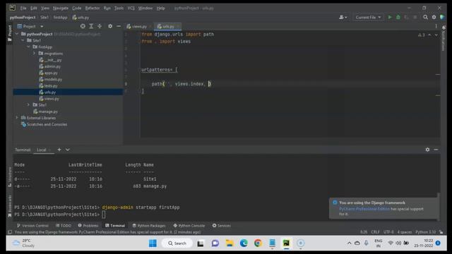Open the Notifications sidebar stripe
This screenshot has height=254, width=452.
[444, 37]
